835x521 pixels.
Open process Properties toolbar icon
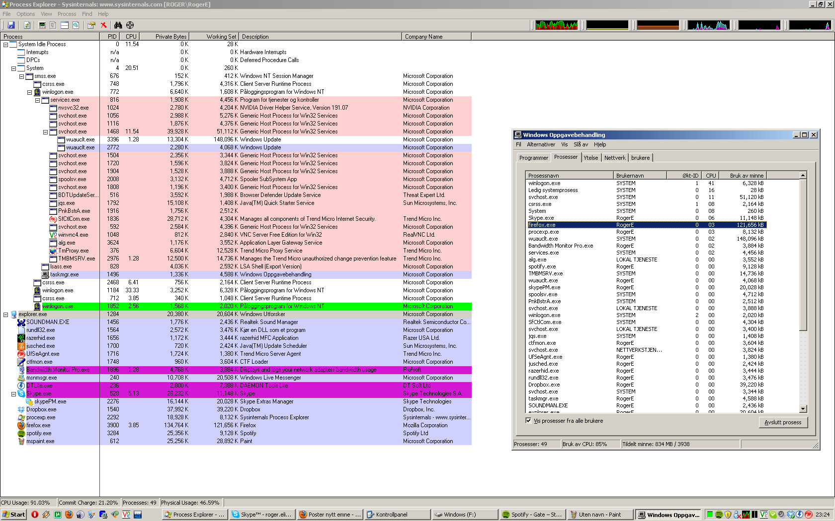(91, 25)
